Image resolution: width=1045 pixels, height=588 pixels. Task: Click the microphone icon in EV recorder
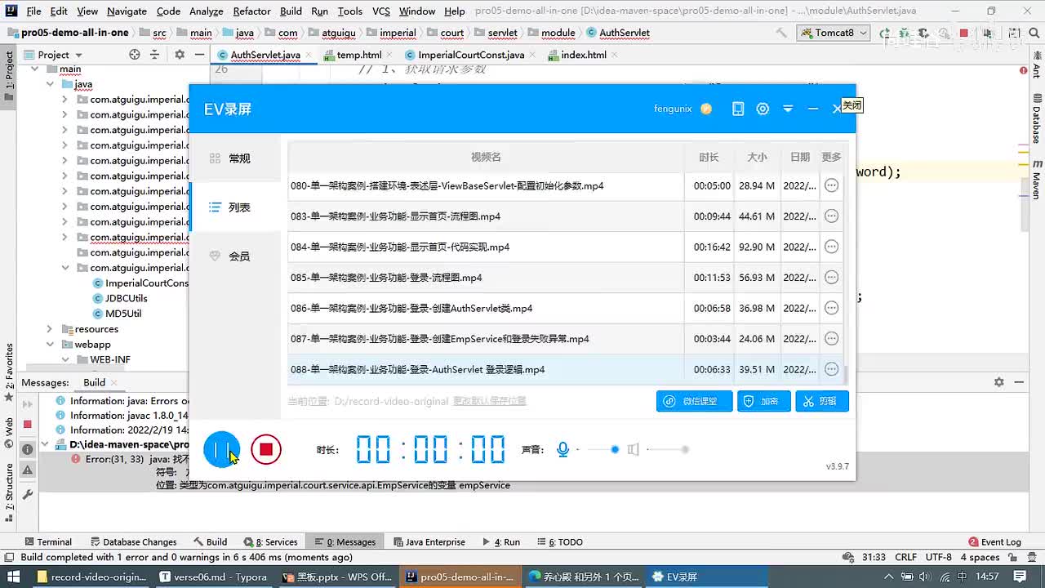point(563,449)
